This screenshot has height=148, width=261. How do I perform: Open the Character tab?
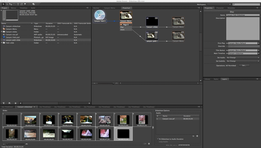point(220,8)
